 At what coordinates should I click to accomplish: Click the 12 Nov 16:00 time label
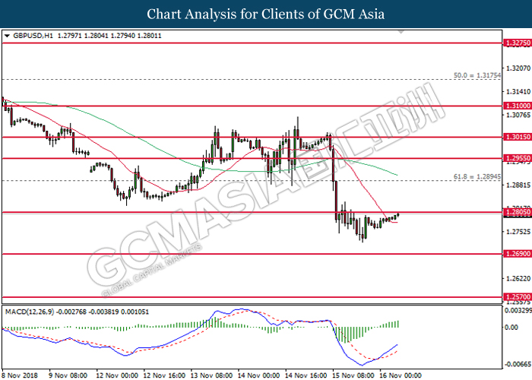[x=164, y=375]
